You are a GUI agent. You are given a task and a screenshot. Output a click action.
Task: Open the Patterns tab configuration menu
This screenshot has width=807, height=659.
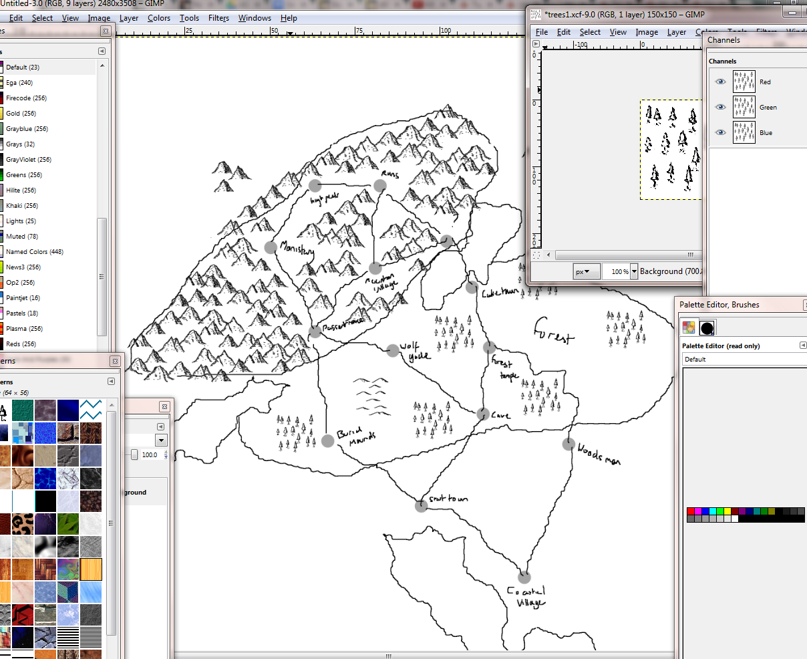(111, 381)
